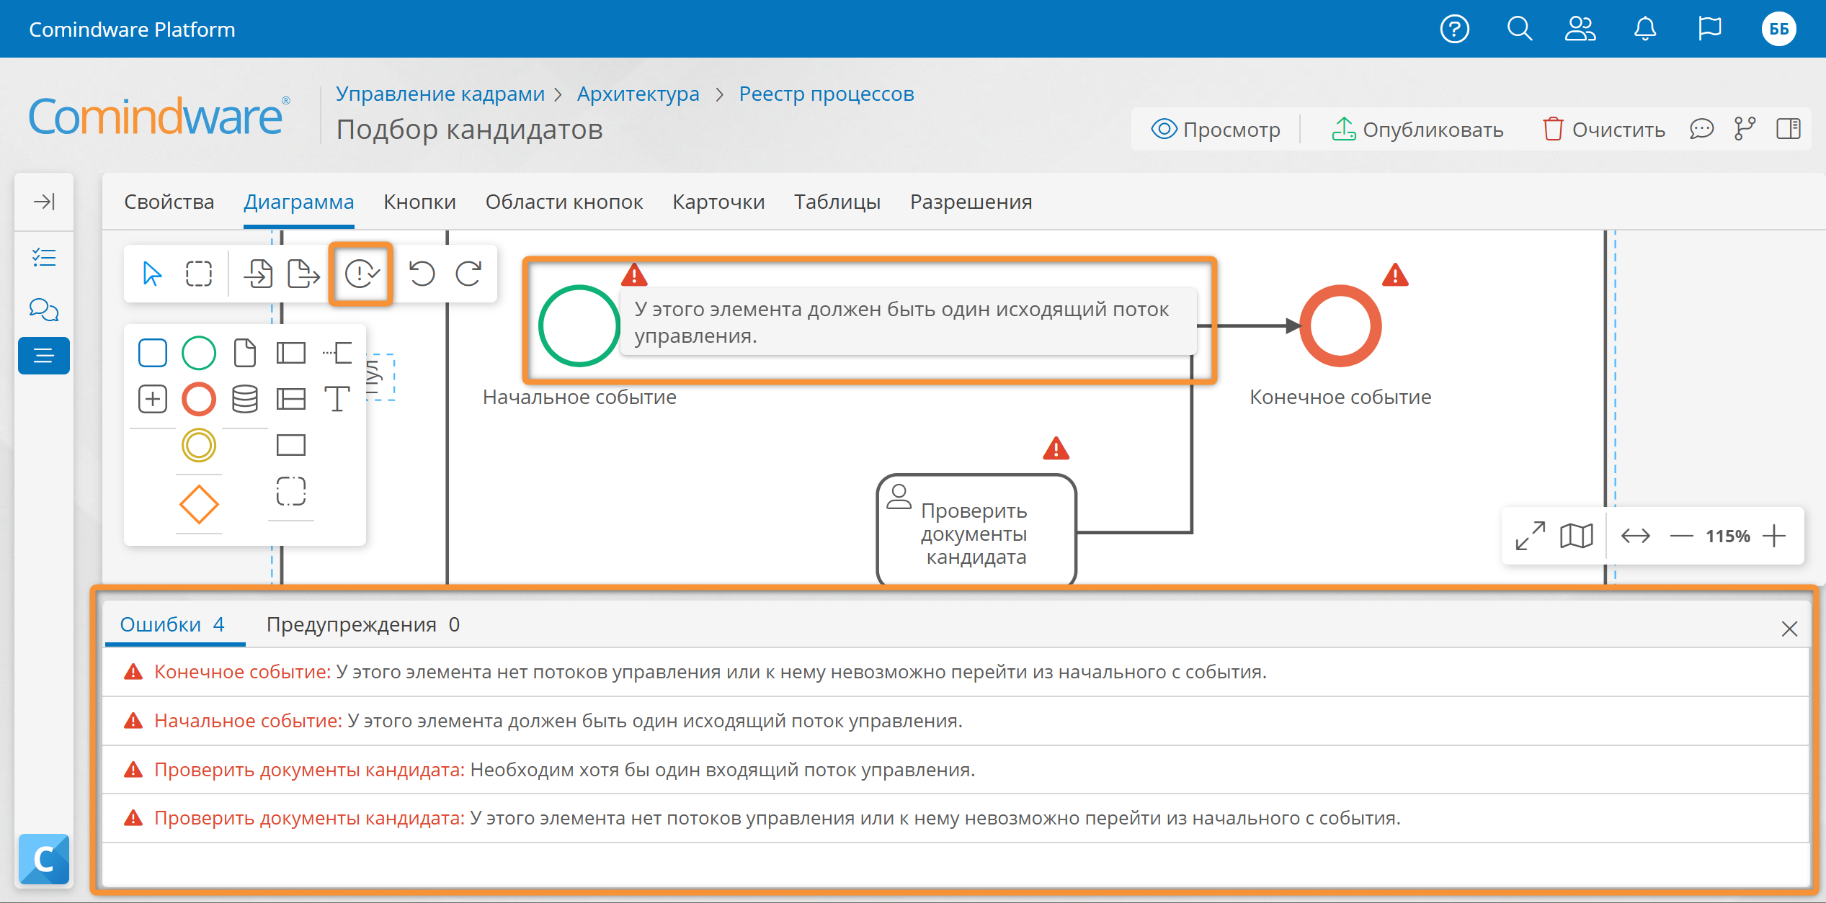Click the Опубликовать button
Screen dimensions: 1826x903
coord(1417,130)
